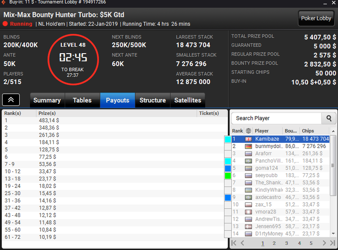The image size is (338, 250).
Task: Jump to the first player page
Action: (x=234, y=243)
